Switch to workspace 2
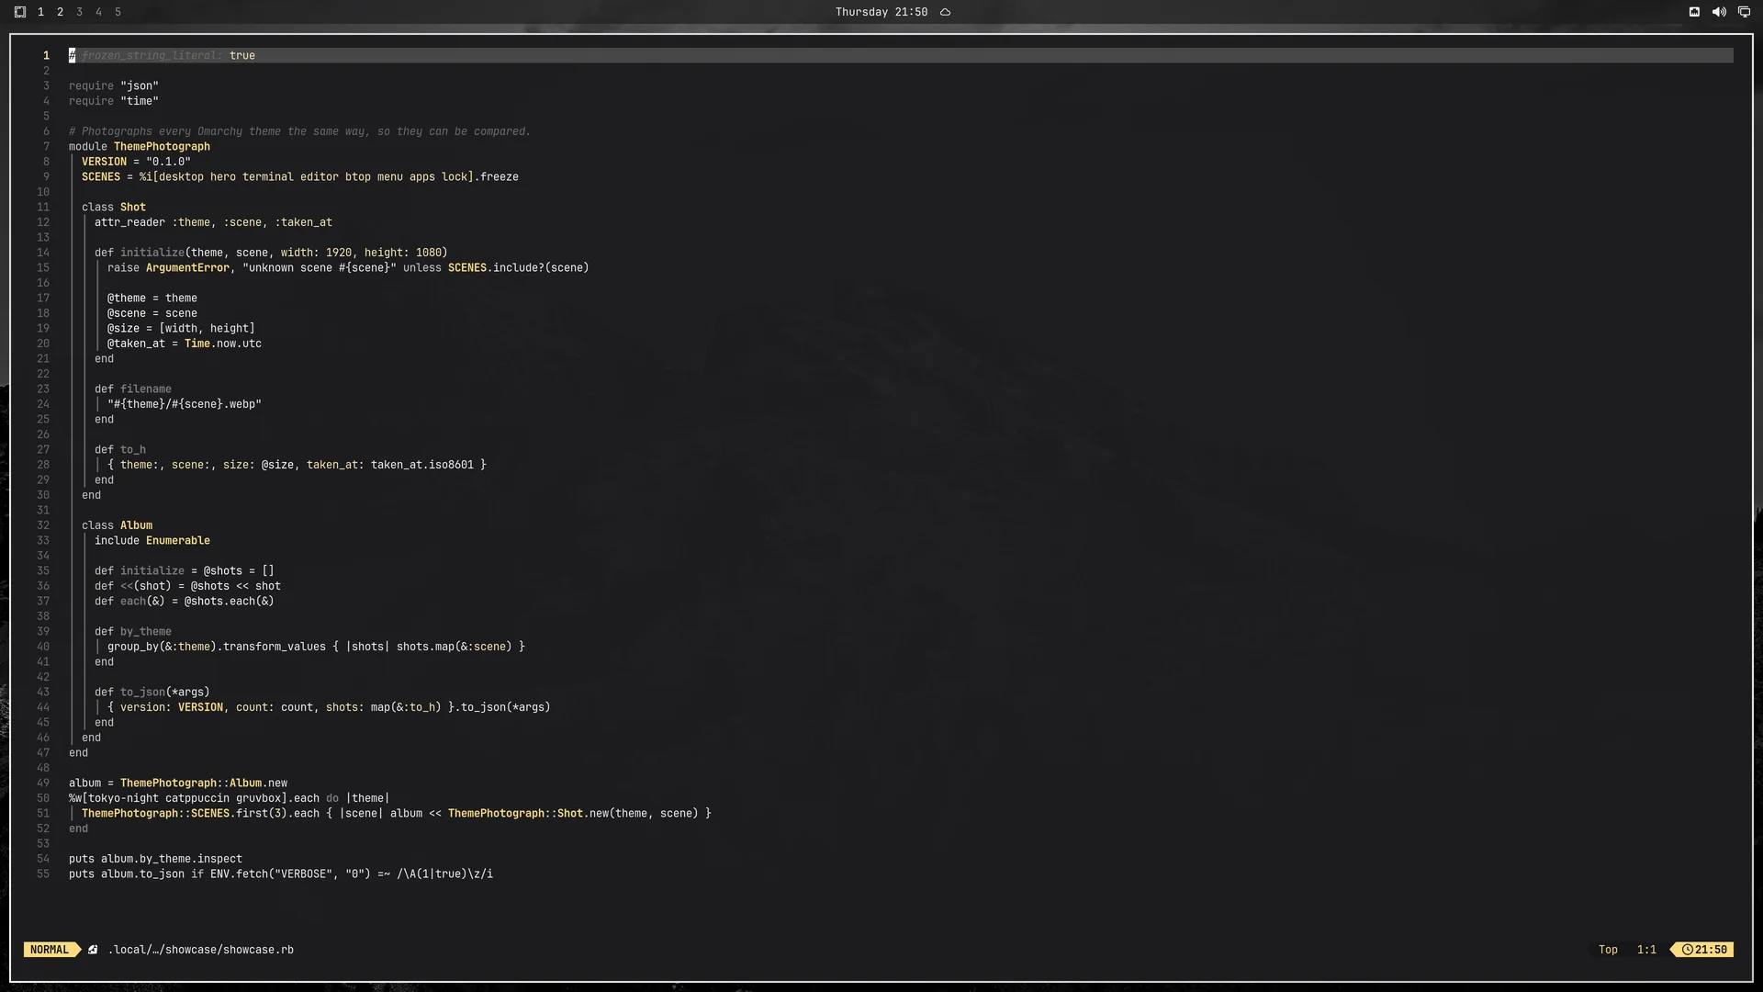The width and height of the screenshot is (1763, 992). coord(60,12)
